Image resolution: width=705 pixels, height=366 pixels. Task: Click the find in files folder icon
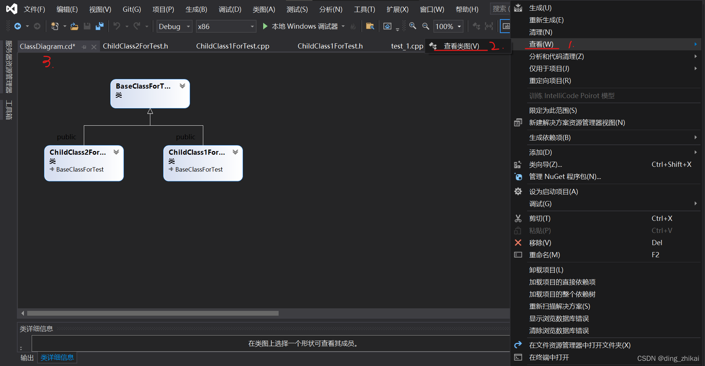[370, 26]
